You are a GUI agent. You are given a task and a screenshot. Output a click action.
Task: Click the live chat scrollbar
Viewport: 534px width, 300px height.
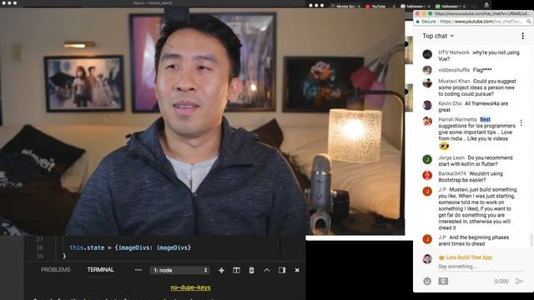click(x=531, y=240)
